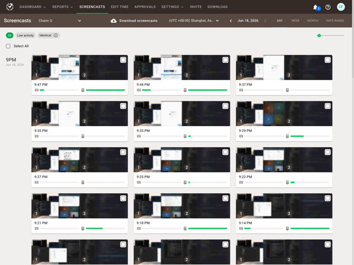Image resolution: width=354 pixels, height=265 pixels.
Task: Click the Identical filter info icon
Action: pyautogui.click(x=56, y=35)
